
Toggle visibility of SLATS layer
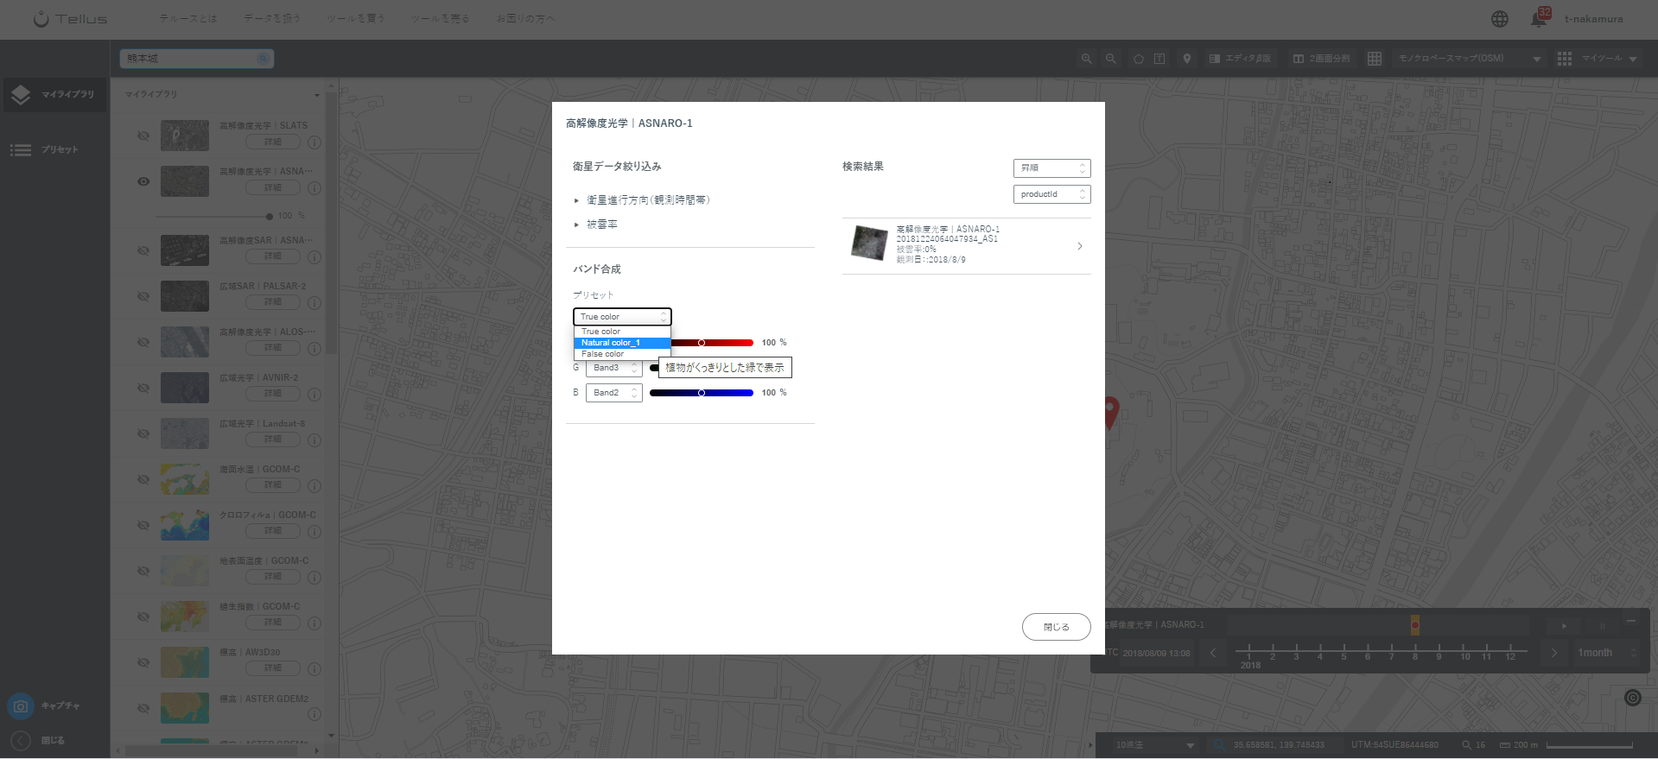click(x=143, y=136)
